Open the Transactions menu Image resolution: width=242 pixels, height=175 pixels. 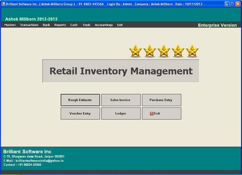tap(29, 25)
